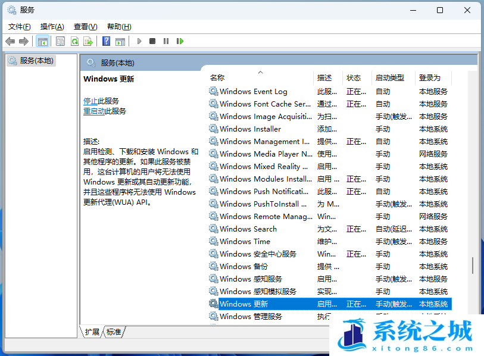Viewport: 484px width, 356px height.
Task: Click the gear icon of Windows Media Player
Action: point(213,154)
